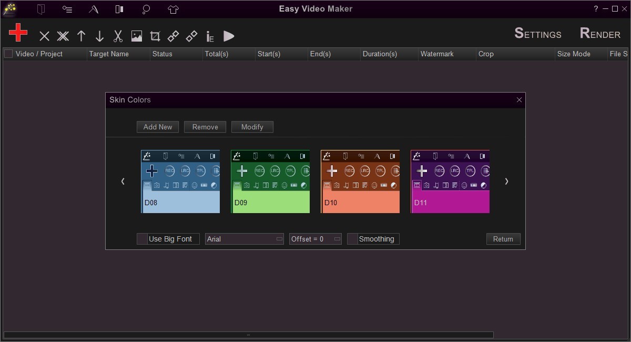
Task: Click the move up arrow icon
Action: coord(81,36)
